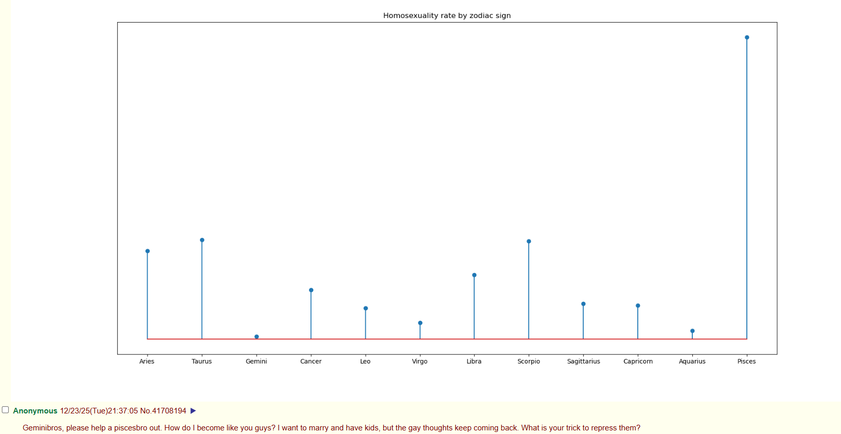The width and height of the screenshot is (841, 434).
Task: Click the Cancer axis label
Action: [311, 361]
